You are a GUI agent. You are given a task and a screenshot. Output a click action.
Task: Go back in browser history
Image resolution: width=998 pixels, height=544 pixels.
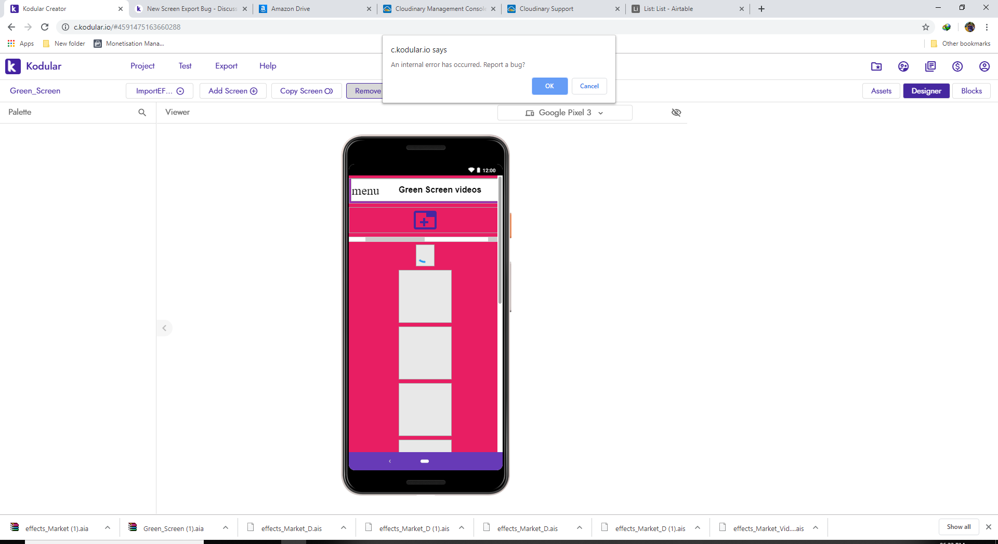[11, 27]
